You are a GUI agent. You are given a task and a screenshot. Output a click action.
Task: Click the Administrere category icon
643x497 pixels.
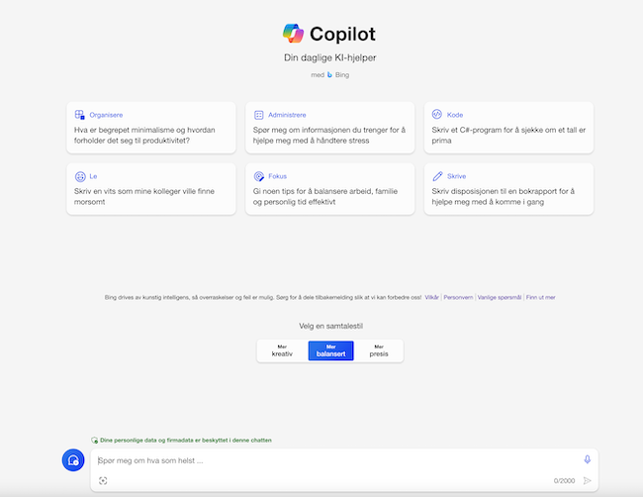coord(259,115)
